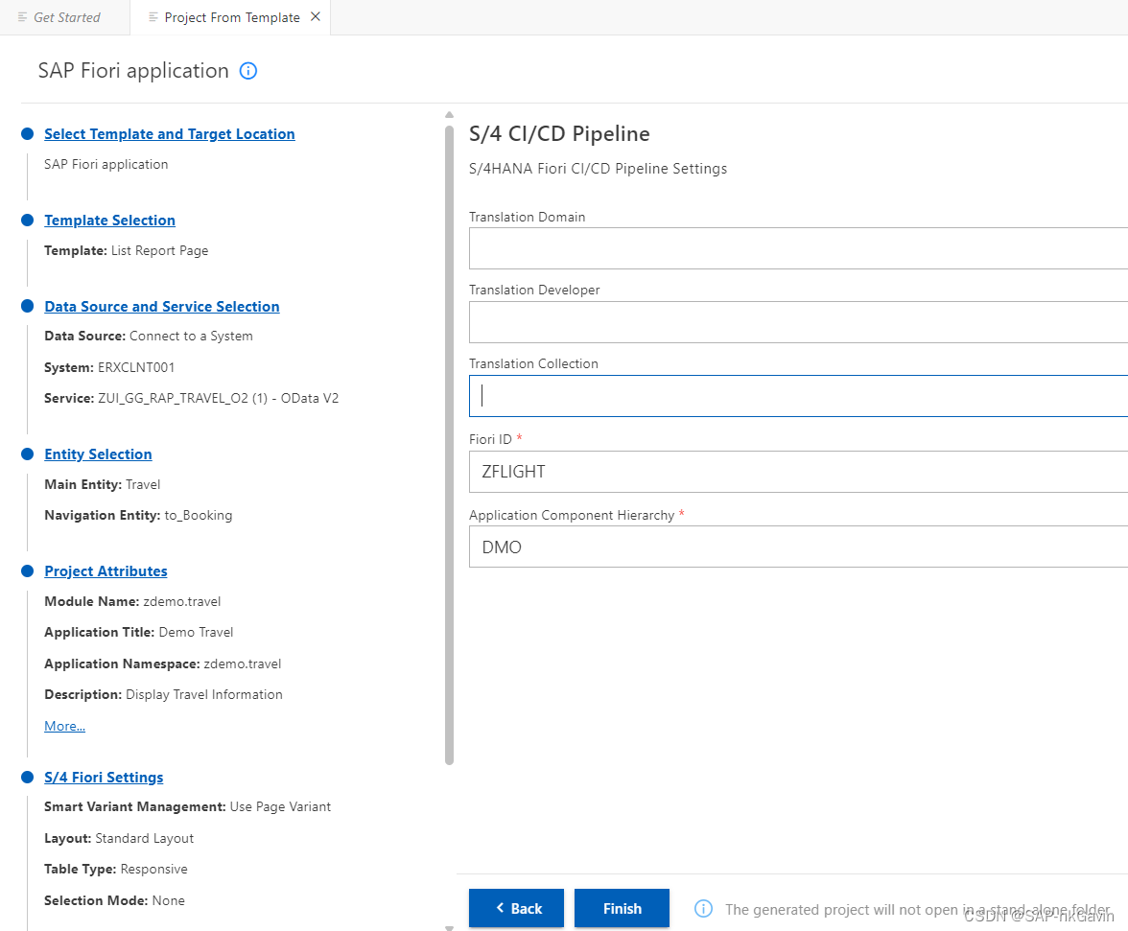Click the wizard steps scrollbar thumb
The width and height of the screenshot is (1128, 931).
point(450,446)
